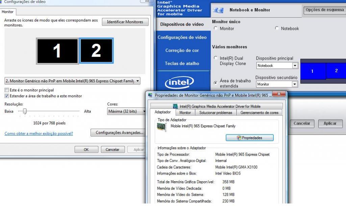Open Dispositivos de vídeo section in Intel panel
The width and height of the screenshot is (346, 209).
[182, 24]
